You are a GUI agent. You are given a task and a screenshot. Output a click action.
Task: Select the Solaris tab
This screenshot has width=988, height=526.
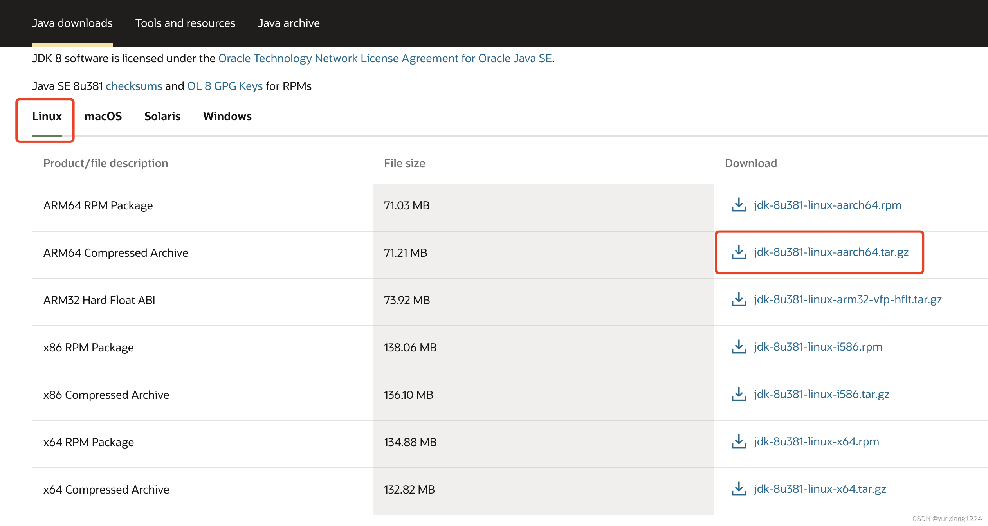coord(161,116)
